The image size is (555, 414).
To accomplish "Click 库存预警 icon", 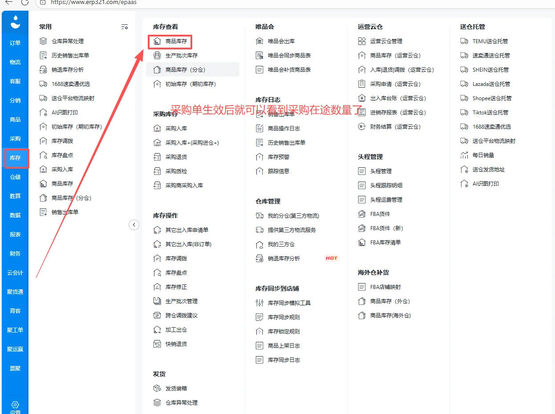I will pos(259,157).
